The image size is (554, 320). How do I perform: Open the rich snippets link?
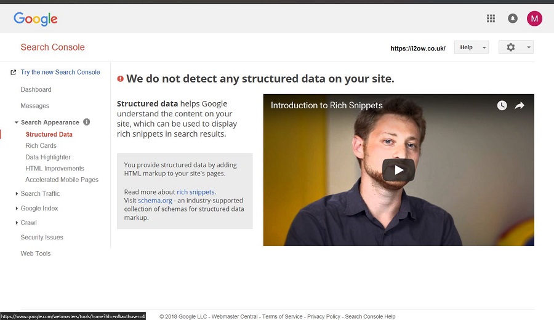coord(195,192)
